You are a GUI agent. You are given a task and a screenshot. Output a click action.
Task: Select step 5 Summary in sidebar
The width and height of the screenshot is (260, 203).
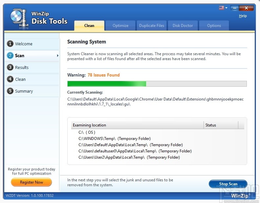(x=32, y=91)
